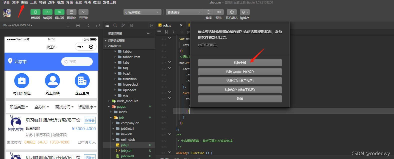Toggle the code editor panel button
The image size is (394, 159).
[47, 12]
